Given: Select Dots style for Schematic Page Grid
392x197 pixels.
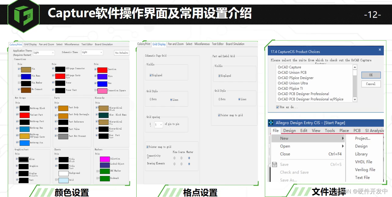Looking at the screenshot, I should 151,99.
